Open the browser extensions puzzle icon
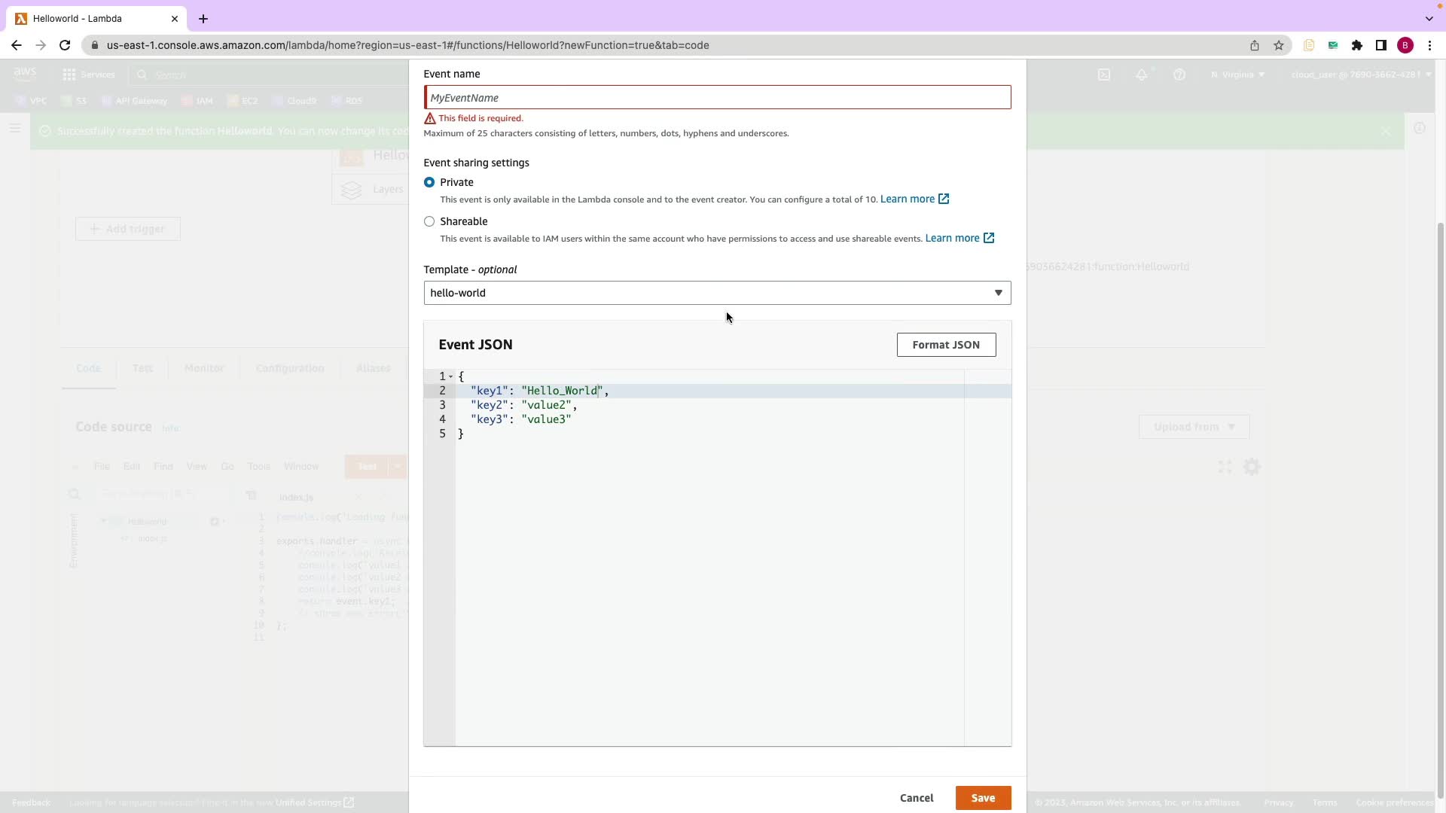Screen dimensions: 1446x813 click(1357, 45)
